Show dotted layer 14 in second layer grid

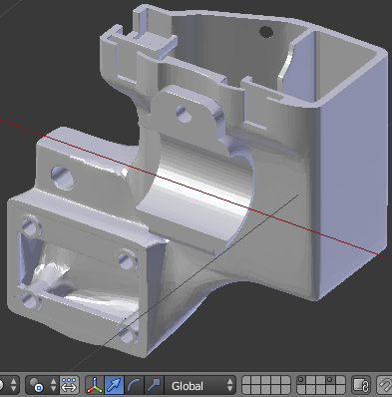[x=330, y=381]
